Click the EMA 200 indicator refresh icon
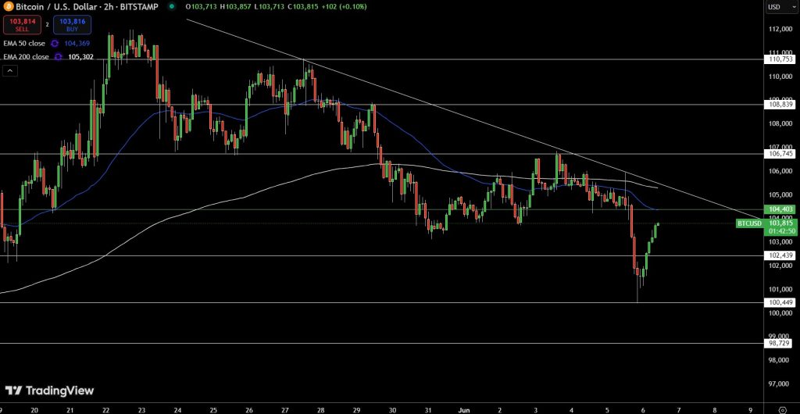The width and height of the screenshot is (800, 414). click(59, 56)
